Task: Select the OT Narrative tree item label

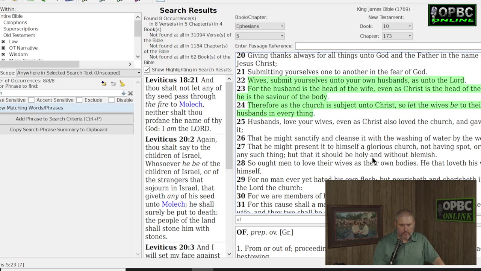Action: [23, 48]
